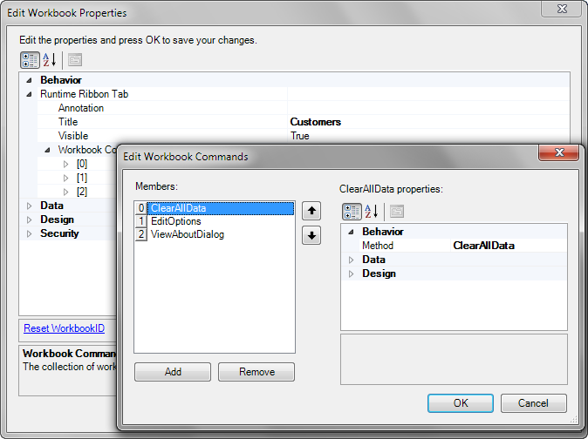Image resolution: width=588 pixels, height=439 pixels.
Task: Click Alphabetical sort icon in ClearAllData properties toolbar
Action: tap(372, 212)
